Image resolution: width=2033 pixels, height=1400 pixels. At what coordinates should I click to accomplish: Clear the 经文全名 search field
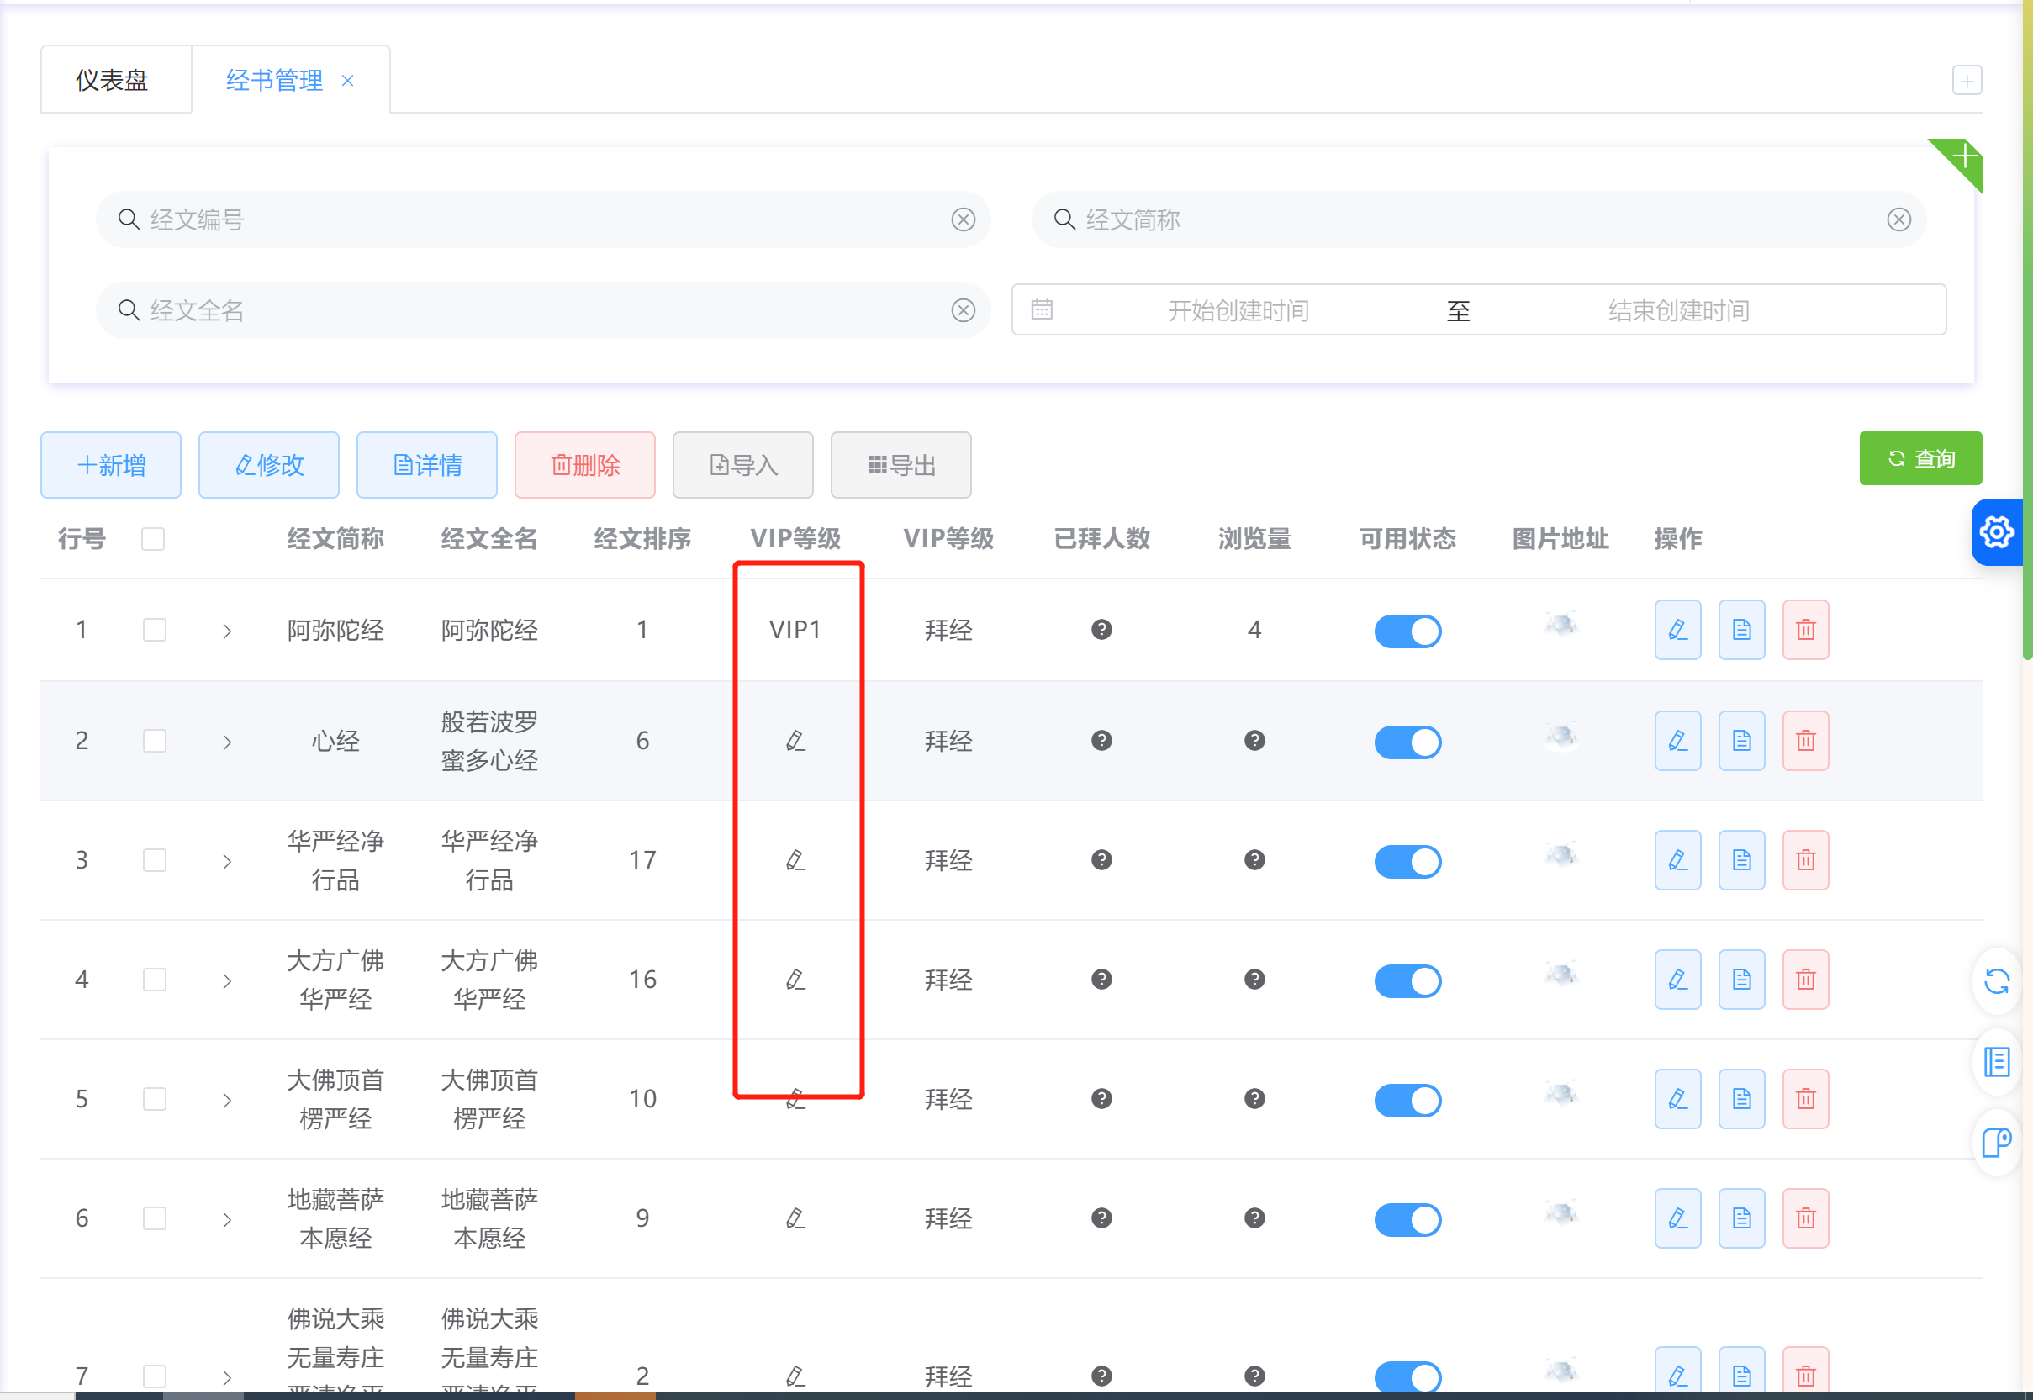963,310
